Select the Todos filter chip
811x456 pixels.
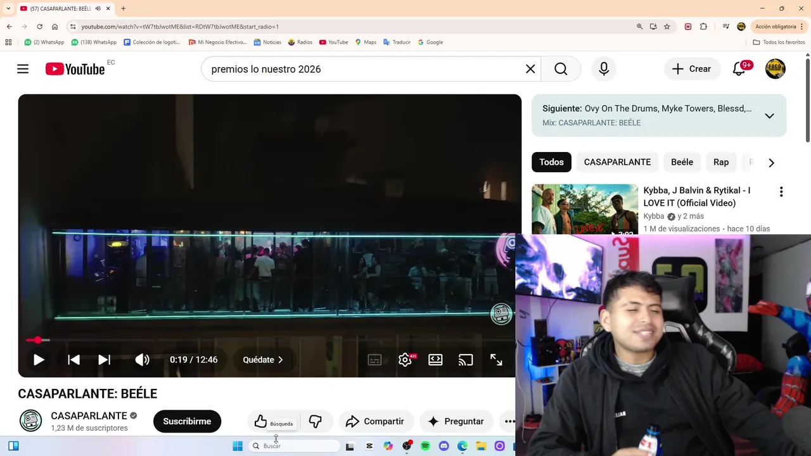[x=551, y=162]
